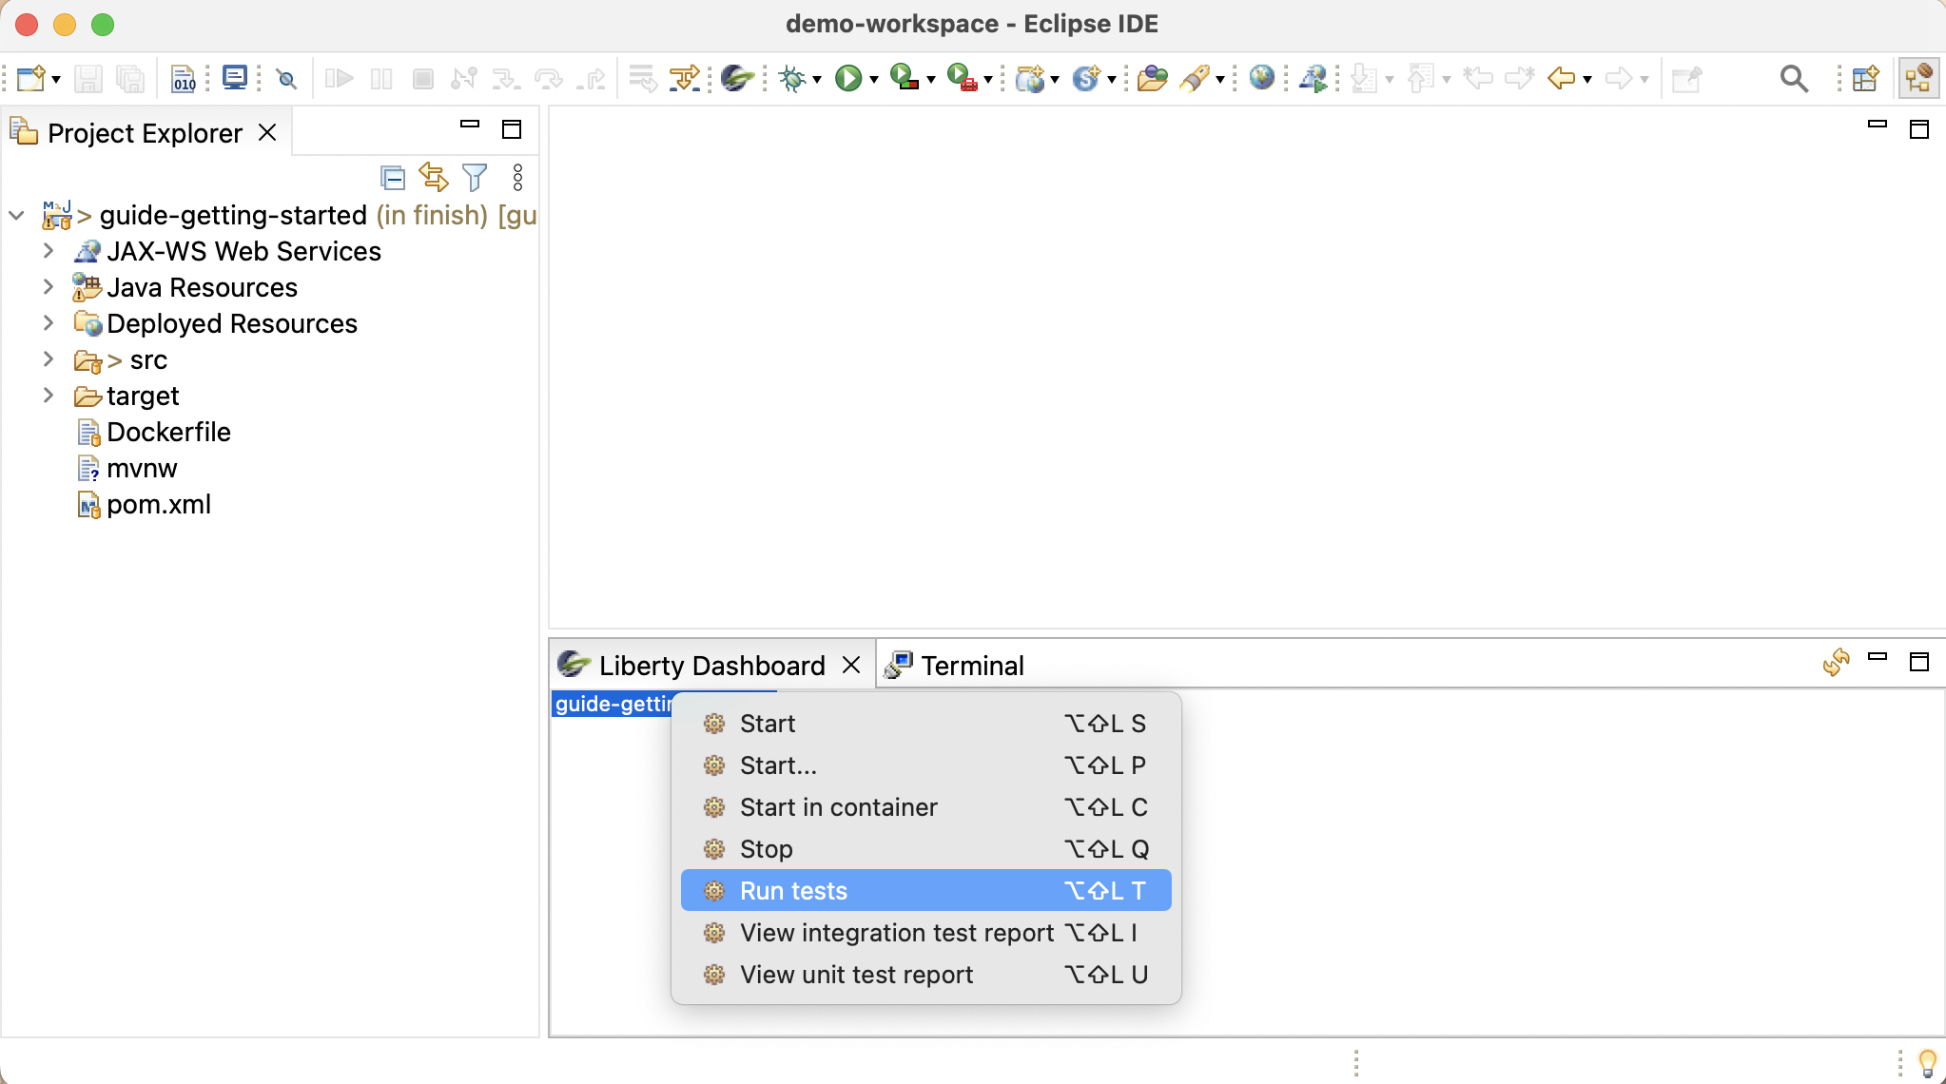Viewport: 1946px width, 1084px height.
Task: Expand the Java Resources node
Action: 49,287
